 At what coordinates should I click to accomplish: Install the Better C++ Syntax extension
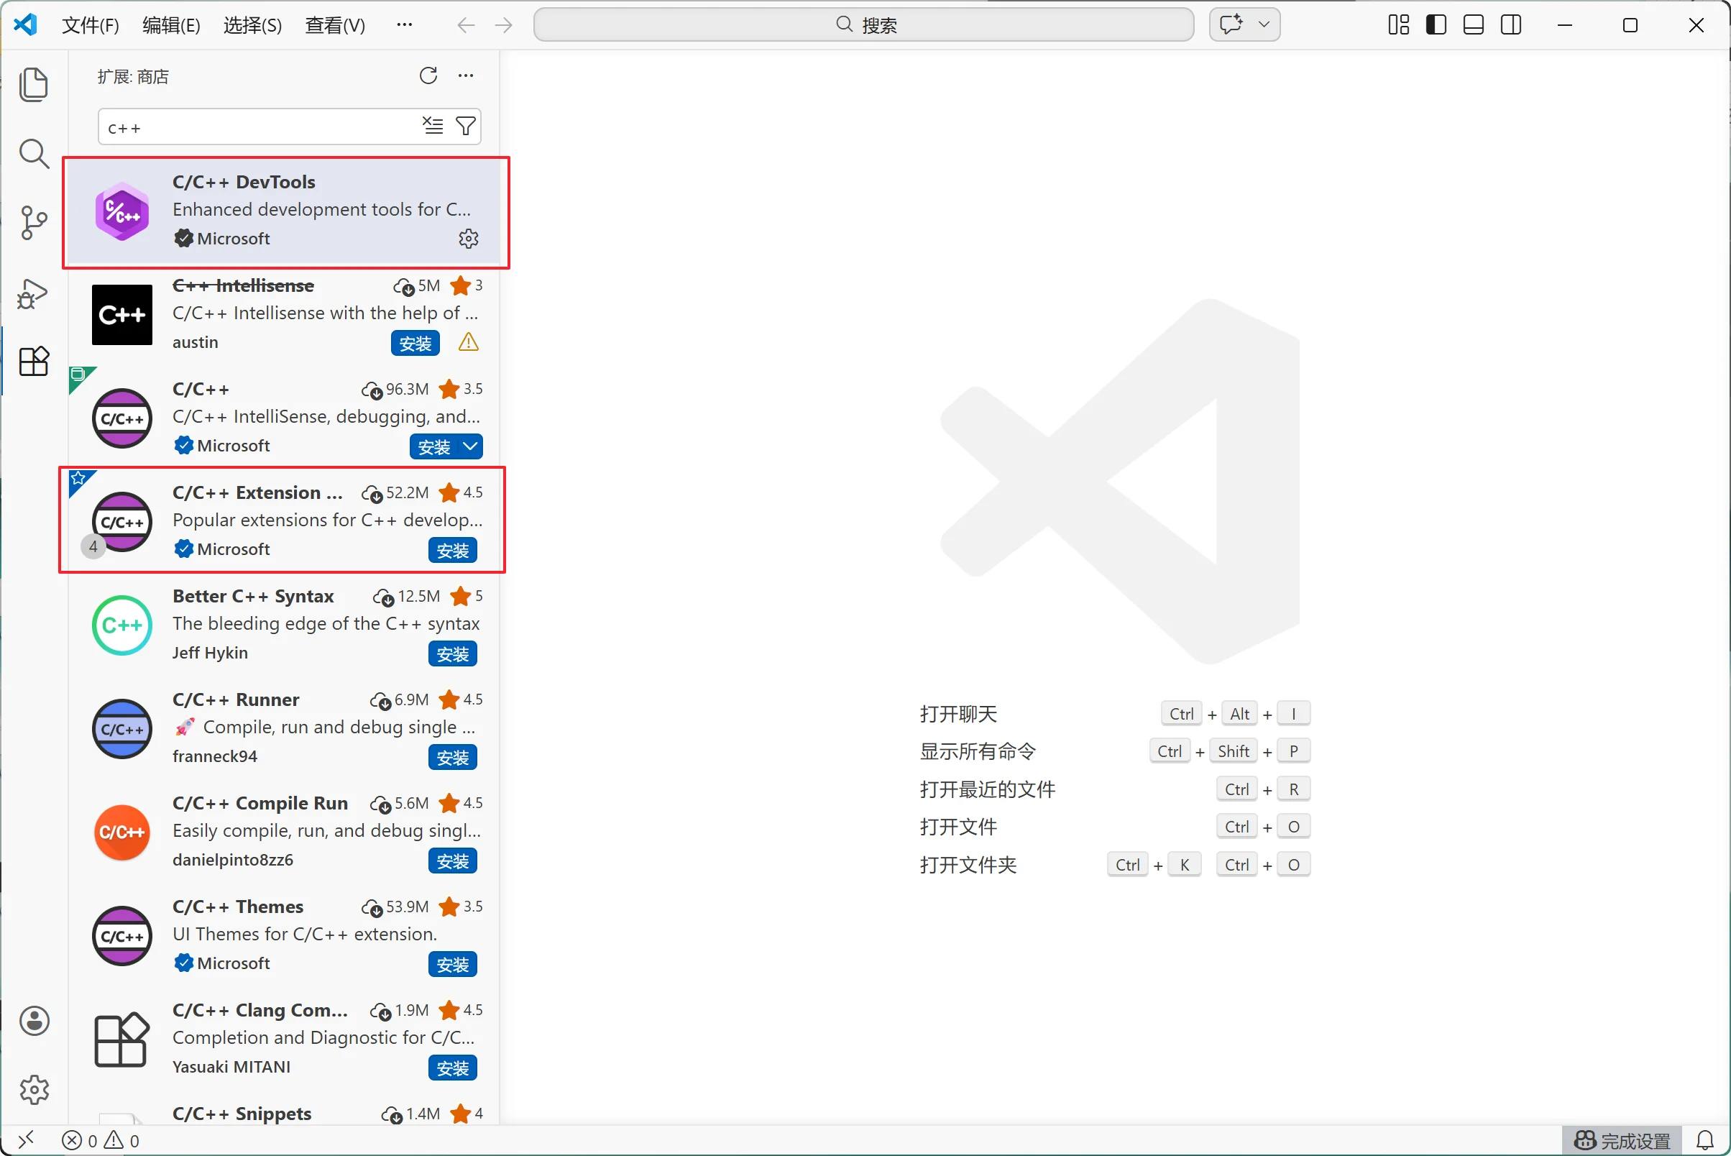click(x=453, y=654)
